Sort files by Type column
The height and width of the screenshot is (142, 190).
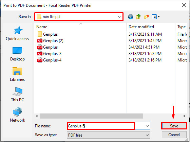182,27
